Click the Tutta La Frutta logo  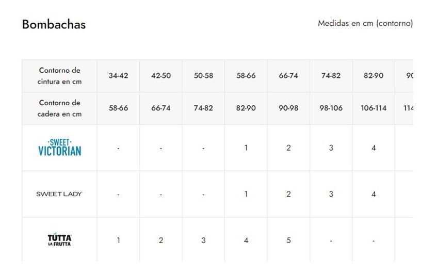[x=59, y=240]
